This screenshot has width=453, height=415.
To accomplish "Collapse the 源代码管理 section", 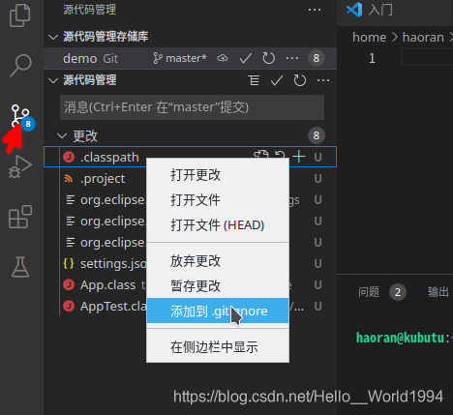I will coord(53,80).
